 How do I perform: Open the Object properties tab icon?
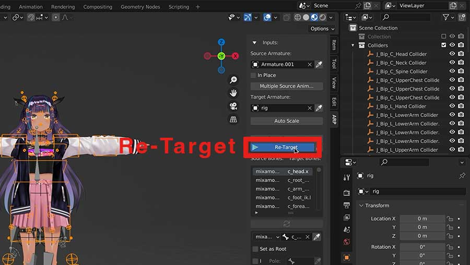coord(347,258)
